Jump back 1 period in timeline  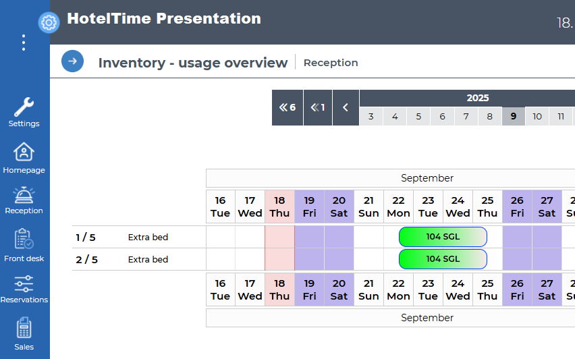click(x=318, y=107)
